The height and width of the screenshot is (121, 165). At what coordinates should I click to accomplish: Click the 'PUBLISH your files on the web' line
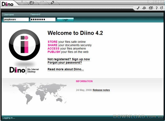click(68, 52)
